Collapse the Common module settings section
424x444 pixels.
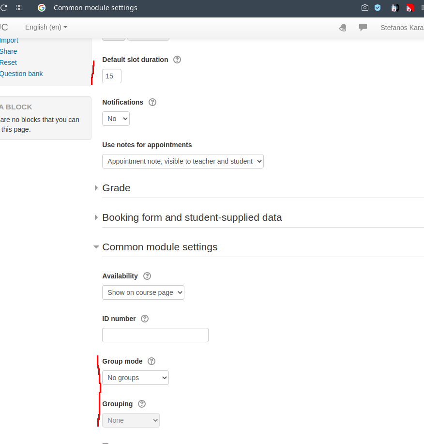click(160, 247)
